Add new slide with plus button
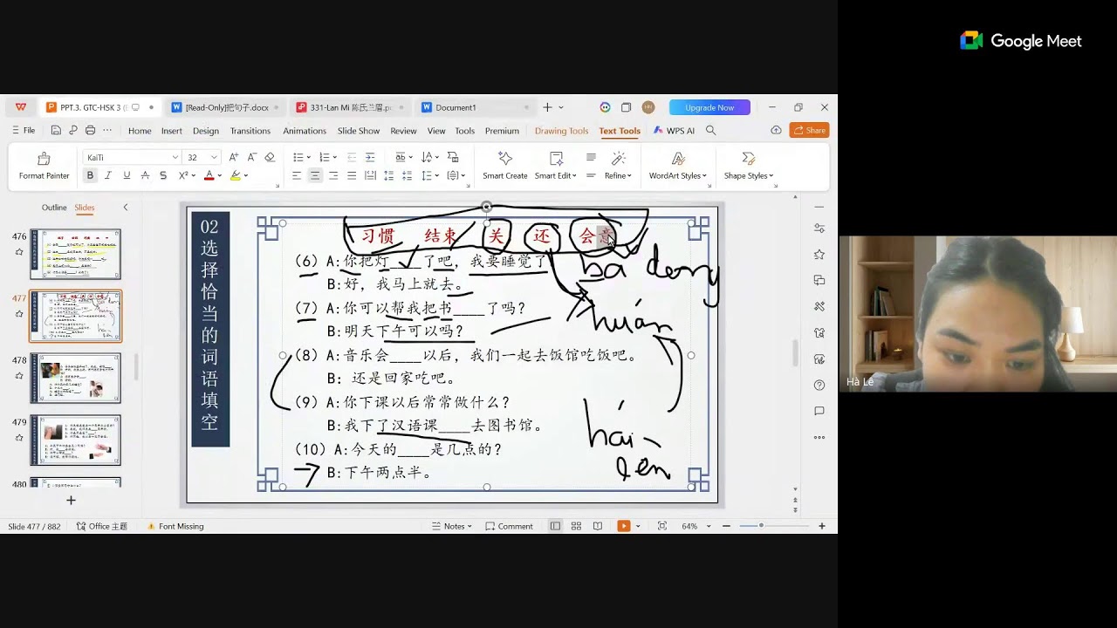 point(71,500)
